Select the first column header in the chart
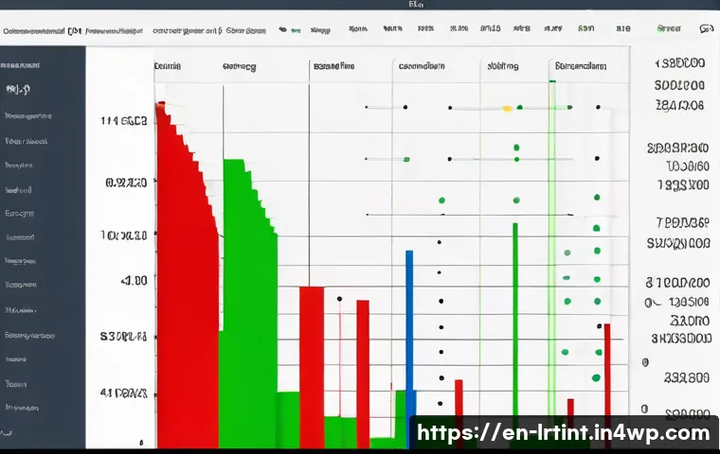The height and width of the screenshot is (454, 720). tap(168, 67)
